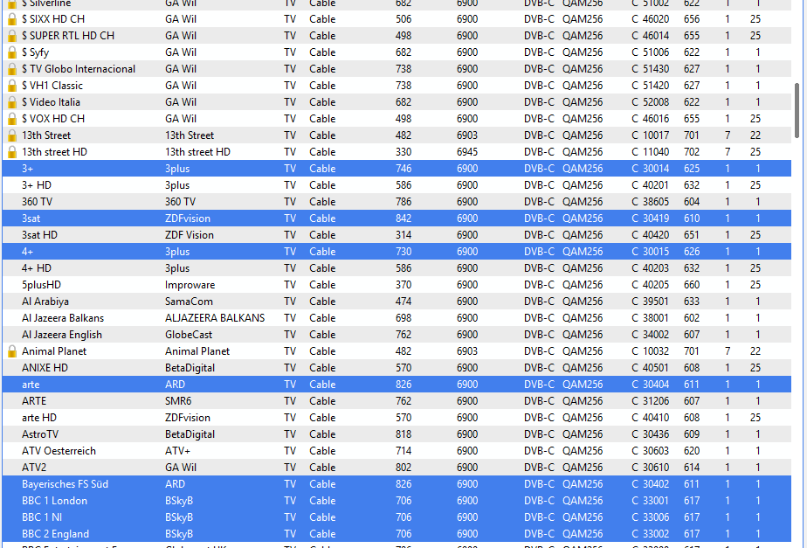
Task: Click the 4+ channel name
Action: coord(27,252)
